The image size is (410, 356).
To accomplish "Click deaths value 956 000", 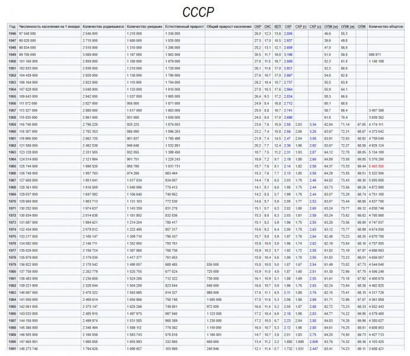I will 133,103.
